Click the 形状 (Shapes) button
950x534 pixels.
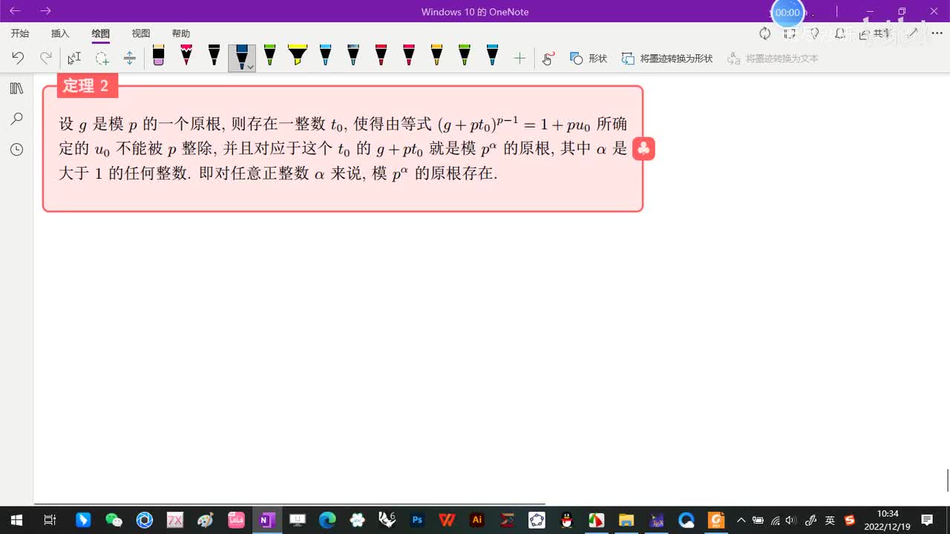point(589,58)
